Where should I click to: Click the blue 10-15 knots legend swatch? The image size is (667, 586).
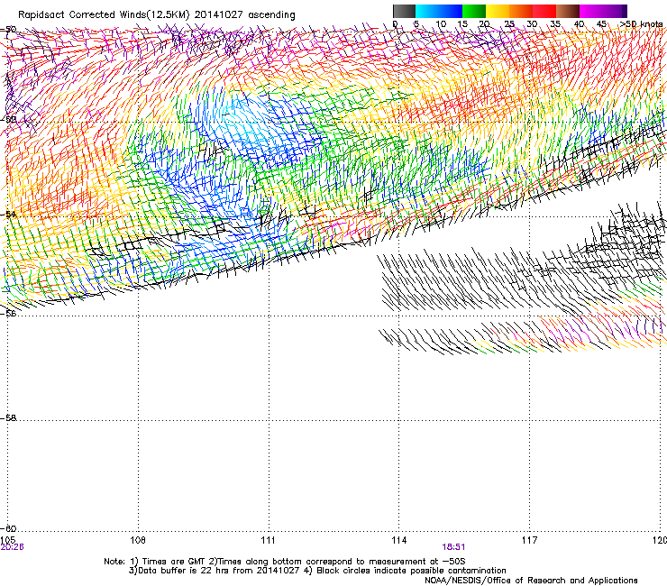pos(451,11)
